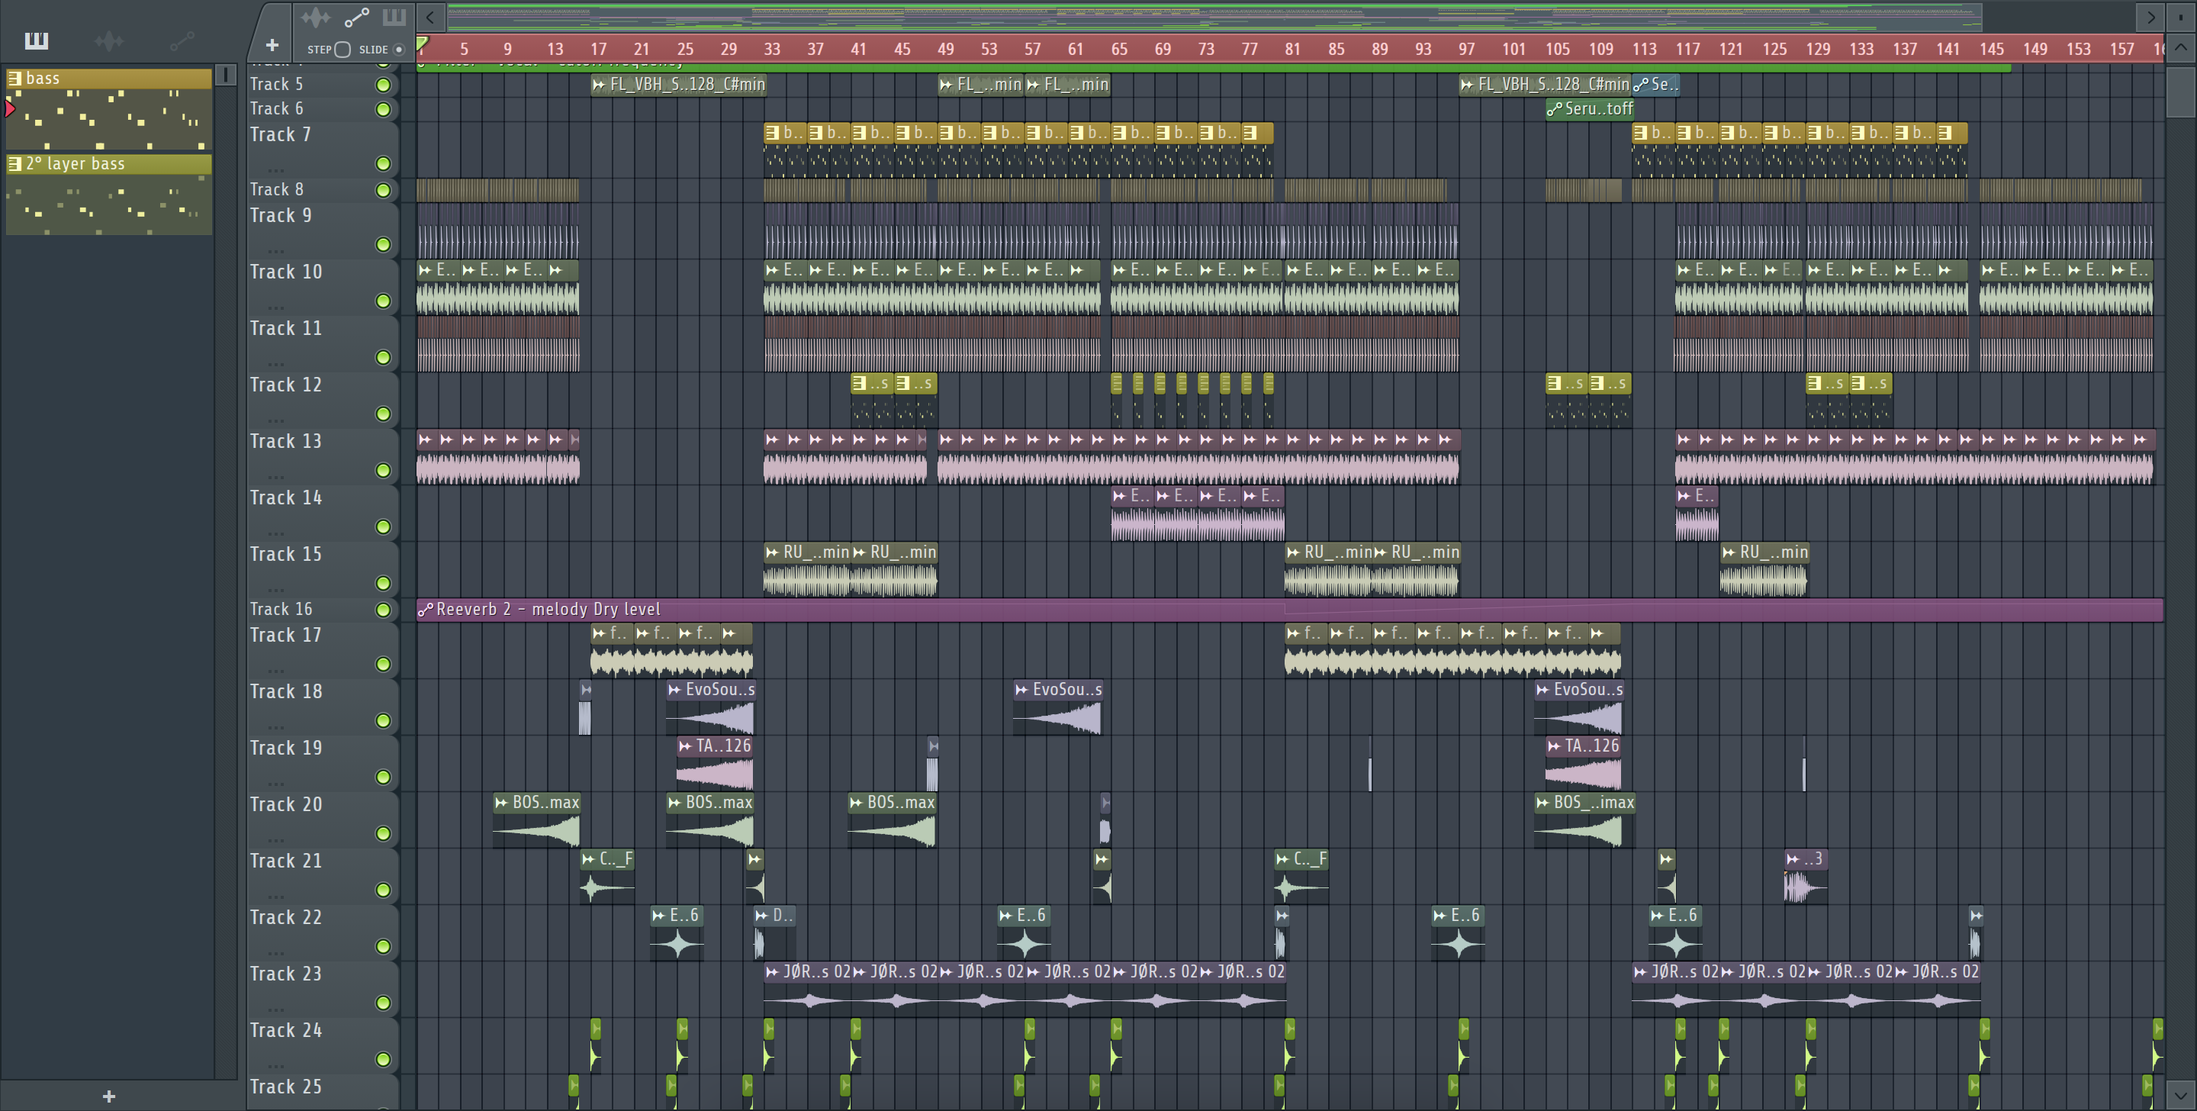Click the bass pattern piano-roll icon
This screenshot has height=1111, width=2197.
14,79
